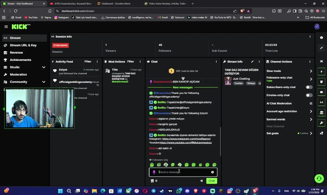Open Steam from the taskbar
The width and height of the screenshot is (327, 195).
[162, 191]
